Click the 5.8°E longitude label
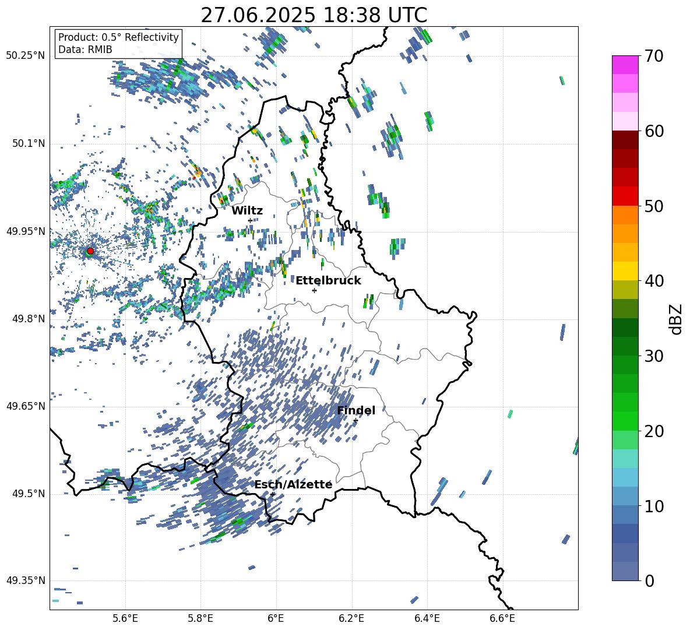Screen dimensions: 690x630 [200, 618]
